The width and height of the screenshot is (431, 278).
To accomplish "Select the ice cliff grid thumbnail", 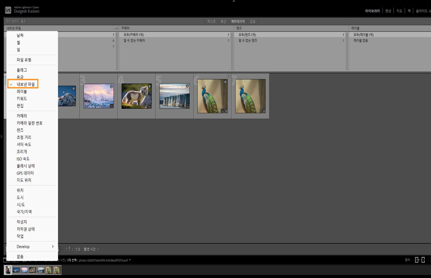I will click(x=175, y=96).
